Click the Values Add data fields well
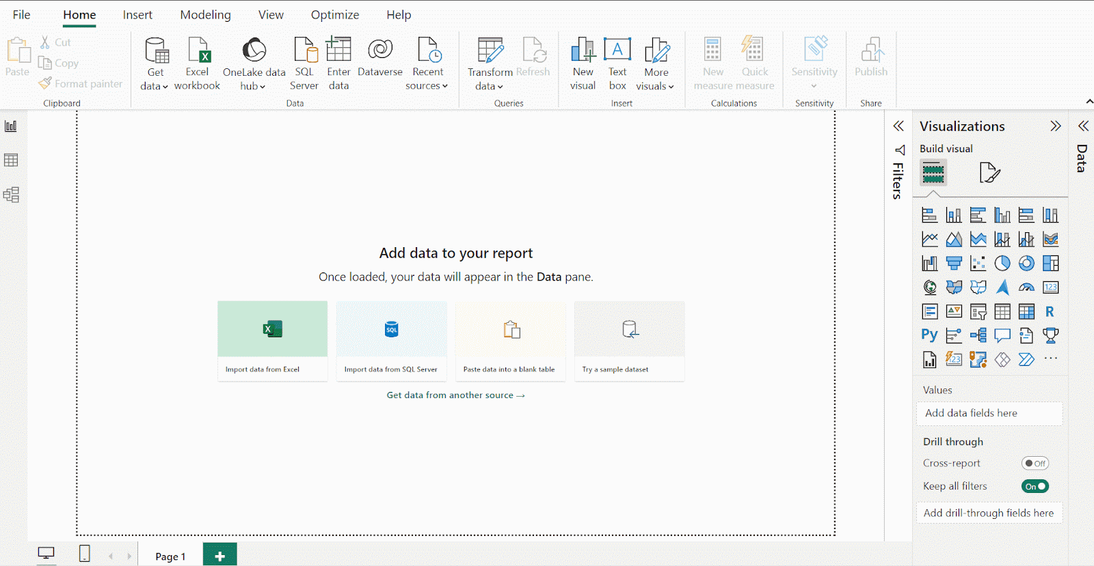1094x566 pixels. tap(989, 413)
